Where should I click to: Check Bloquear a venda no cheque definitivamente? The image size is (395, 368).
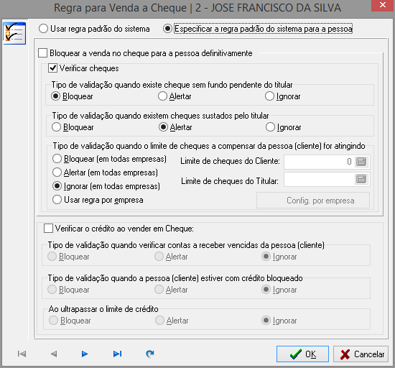coord(42,53)
